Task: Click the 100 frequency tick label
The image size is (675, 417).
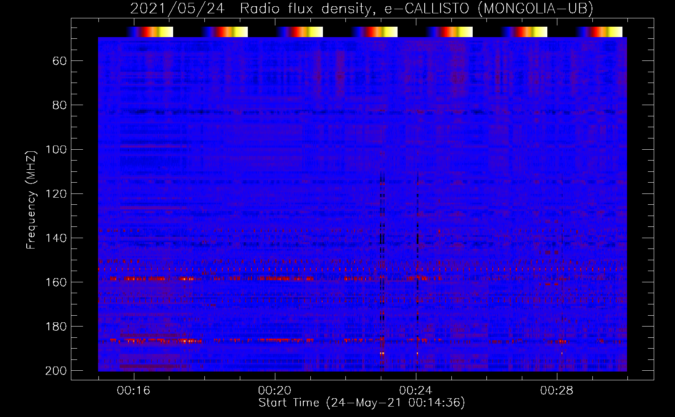Action: point(56,149)
